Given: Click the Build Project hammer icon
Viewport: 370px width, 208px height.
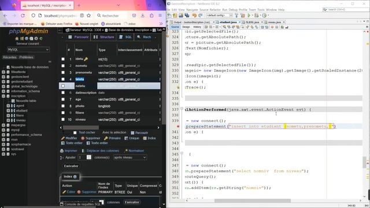Looking at the screenshot, I should click(236, 16).
